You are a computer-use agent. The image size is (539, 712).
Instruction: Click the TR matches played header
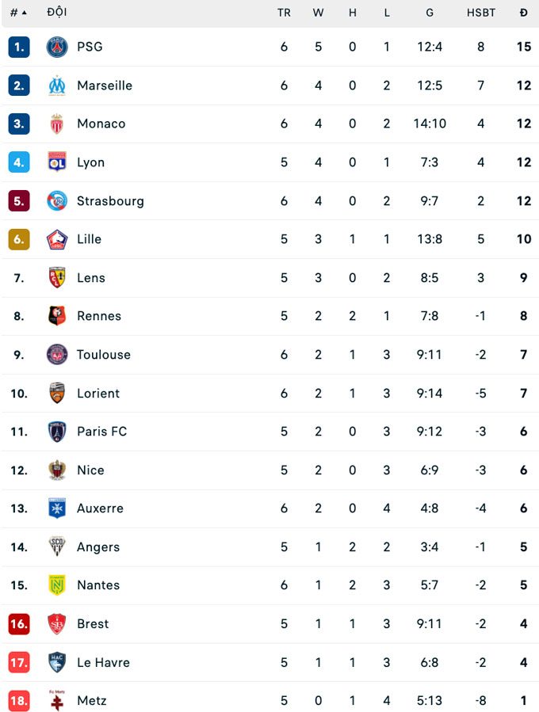click(284, 13)
